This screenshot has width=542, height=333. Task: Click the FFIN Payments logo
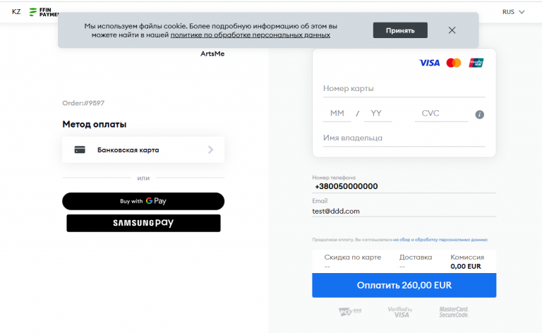[x=44, y=12]
